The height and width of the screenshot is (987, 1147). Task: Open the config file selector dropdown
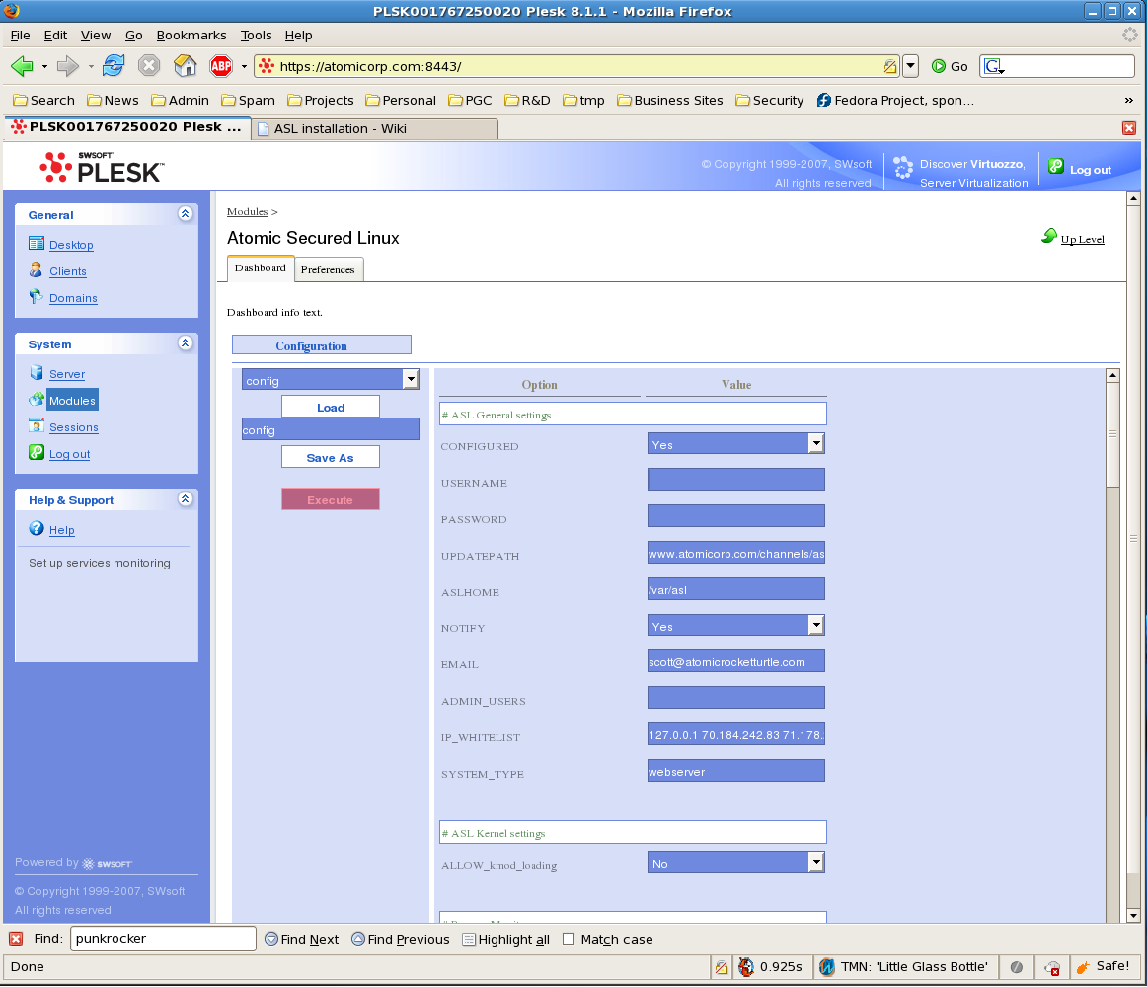[411, 380]
